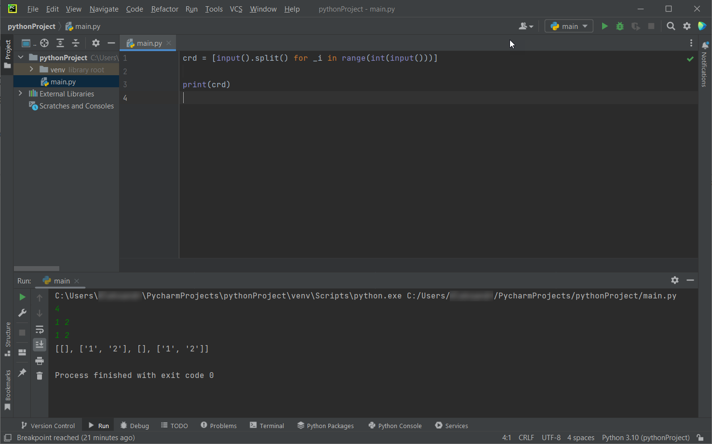This screenshot has height=444, width=712.
Task: Toggle soft-wrap in Run console
Action: coord(40,330)
